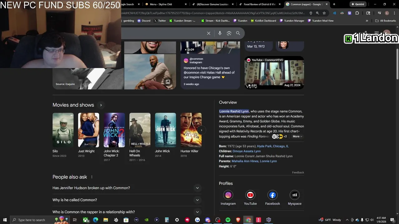
Task: Click the Windows taskbar search box
Action: click(40, 220)
